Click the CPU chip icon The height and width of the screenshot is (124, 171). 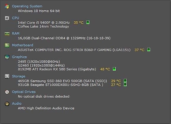[x=7, y=18]
